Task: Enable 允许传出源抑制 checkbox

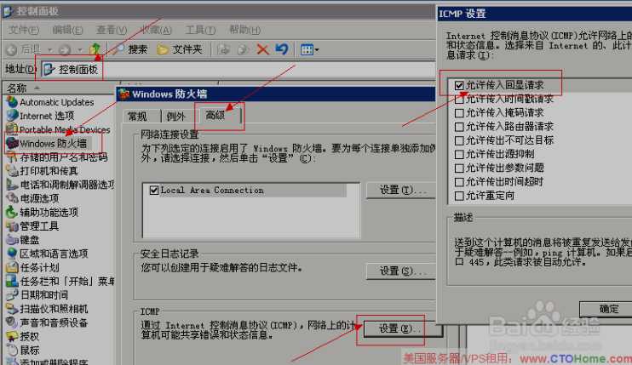Action: (459, 154)
